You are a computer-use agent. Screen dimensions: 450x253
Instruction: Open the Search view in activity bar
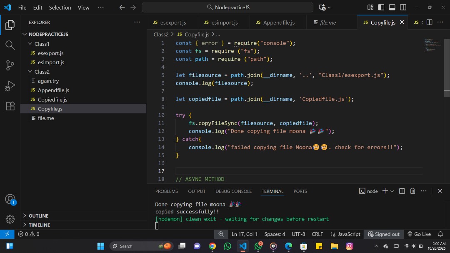coord(10,45)
